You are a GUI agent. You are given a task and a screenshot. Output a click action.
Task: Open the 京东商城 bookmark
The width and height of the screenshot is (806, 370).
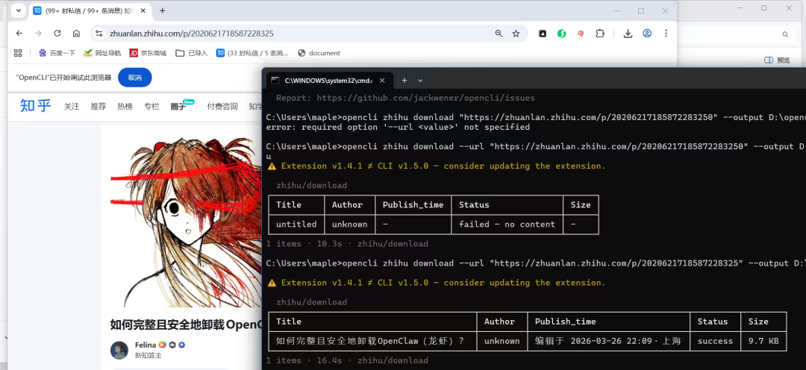148,53
